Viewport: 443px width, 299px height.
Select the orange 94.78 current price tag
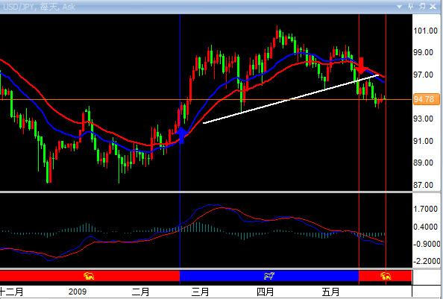(427, 99)
